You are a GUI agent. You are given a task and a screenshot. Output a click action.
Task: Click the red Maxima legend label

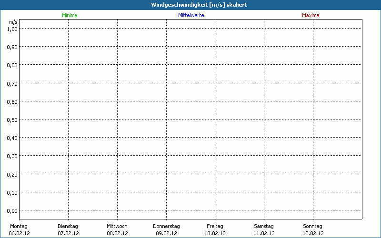point(311,15)
